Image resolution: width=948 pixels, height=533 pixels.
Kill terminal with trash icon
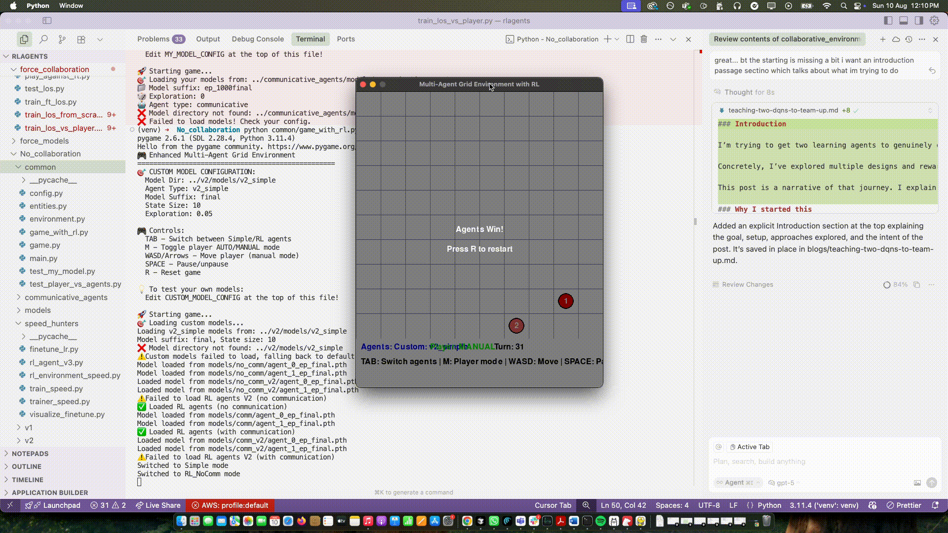coord(644,39)
